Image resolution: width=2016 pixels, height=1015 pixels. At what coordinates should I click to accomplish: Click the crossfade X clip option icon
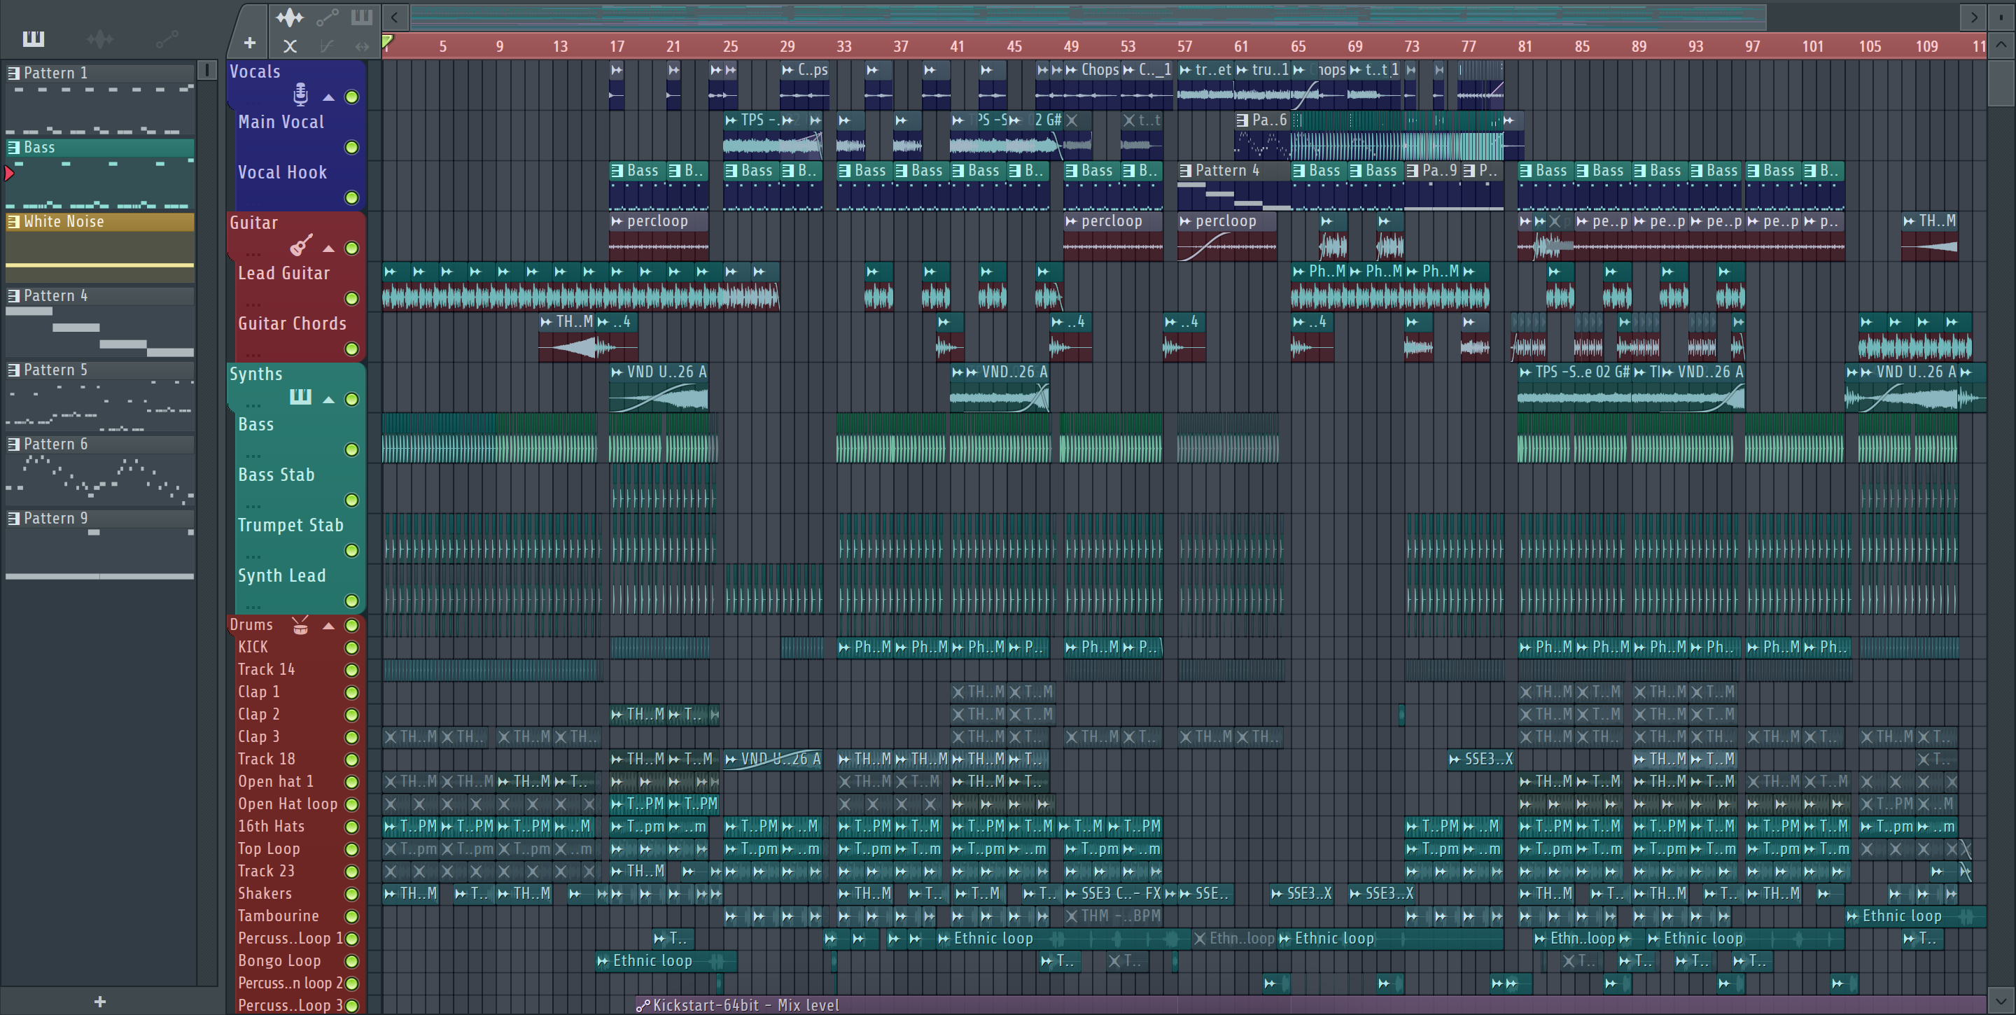point(290,46)
